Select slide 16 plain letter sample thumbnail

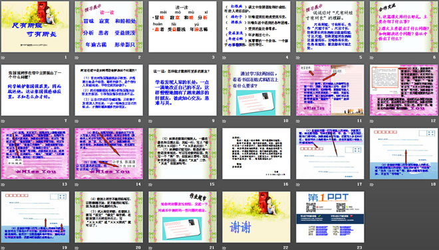[x=256, y=153]
